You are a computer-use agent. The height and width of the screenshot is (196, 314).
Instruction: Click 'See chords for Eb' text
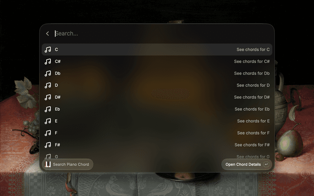[x=252, y=109]
